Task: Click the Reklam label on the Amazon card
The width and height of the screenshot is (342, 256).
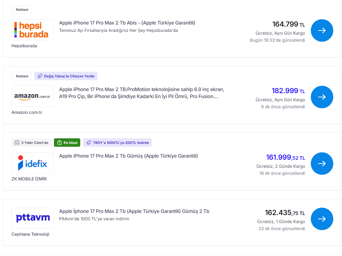Action: pyautogui.click(x=22, y=76)
